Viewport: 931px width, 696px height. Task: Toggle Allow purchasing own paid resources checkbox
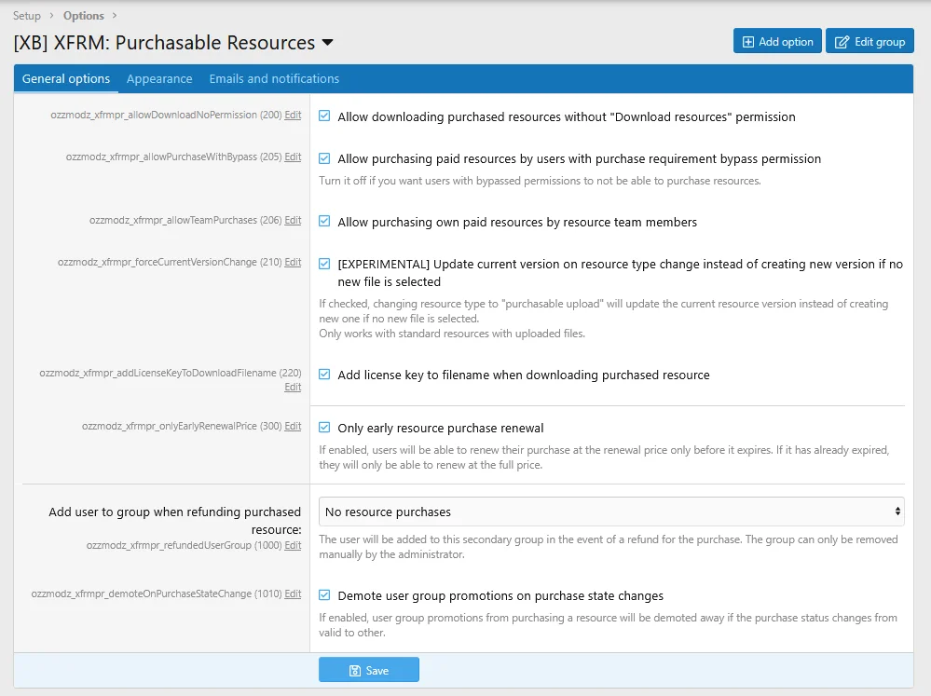click(324, 222)
